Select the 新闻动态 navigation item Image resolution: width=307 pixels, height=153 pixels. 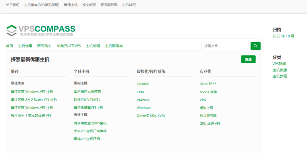(x=44, y=46)
